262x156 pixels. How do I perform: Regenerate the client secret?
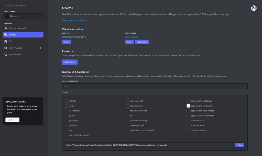tap(142, 42)
